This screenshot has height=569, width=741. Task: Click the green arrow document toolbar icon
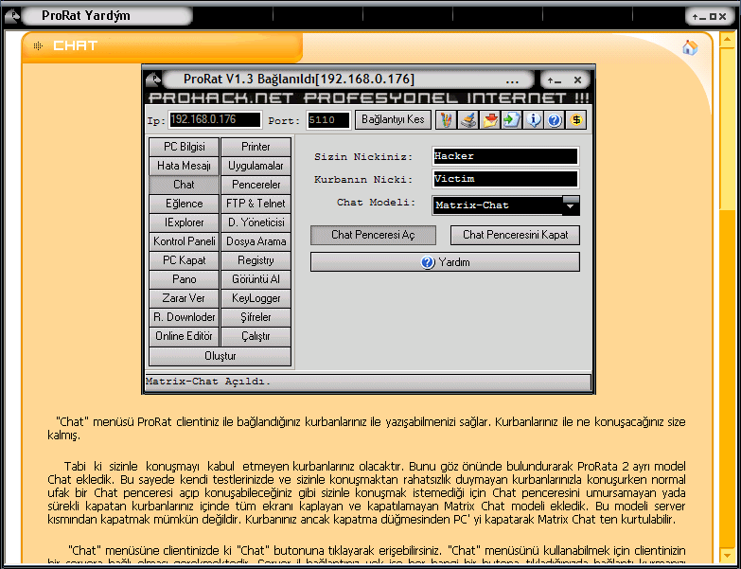pyautogui.click(x=512, y=120)
